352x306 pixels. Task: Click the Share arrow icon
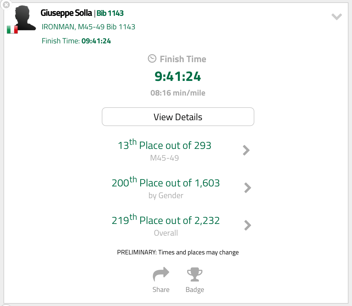click(x=161, y=274)
